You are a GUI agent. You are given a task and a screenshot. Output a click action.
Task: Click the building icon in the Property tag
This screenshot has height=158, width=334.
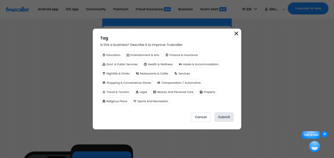(201, 92)
